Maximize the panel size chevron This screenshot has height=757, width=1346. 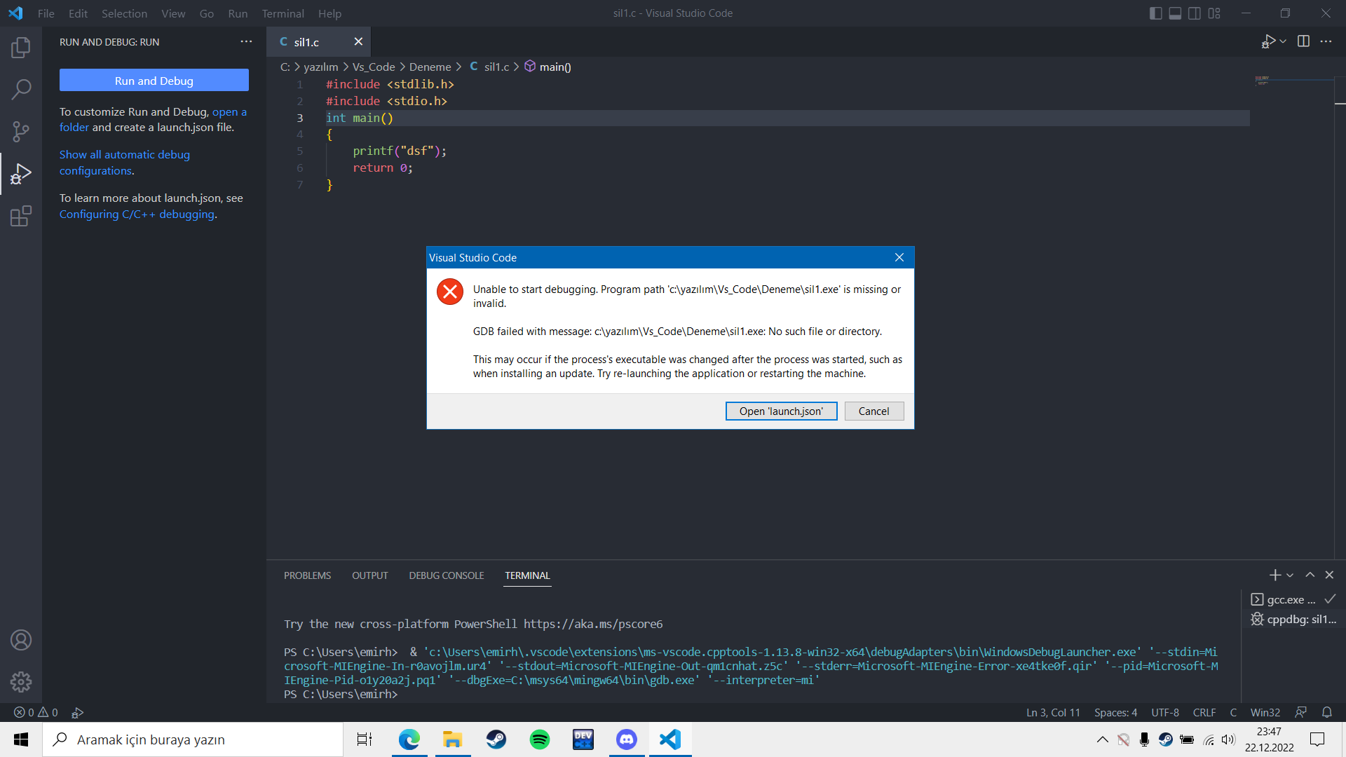pos(1310,575)
